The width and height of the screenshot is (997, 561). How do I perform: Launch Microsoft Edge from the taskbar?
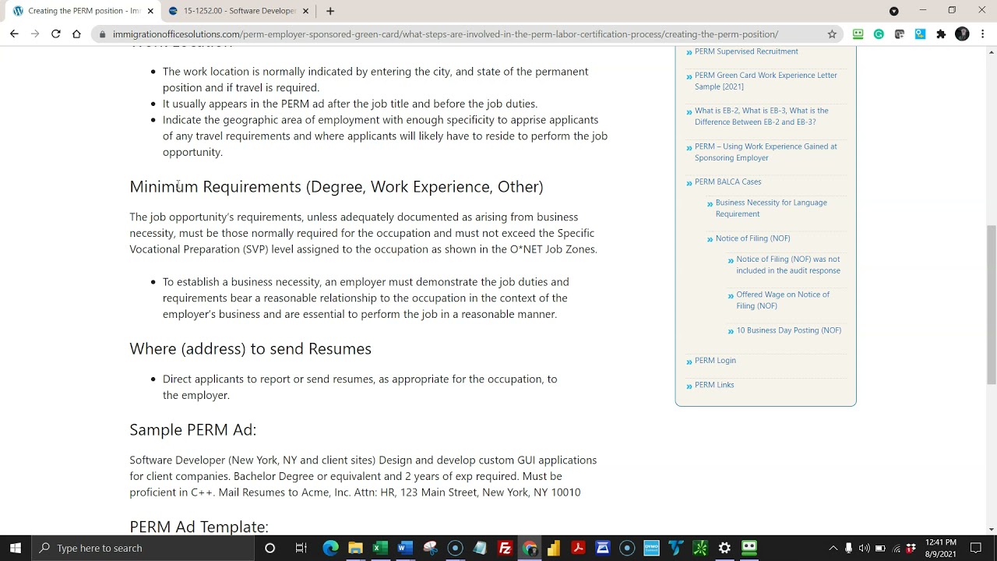[x=330, y=548]
